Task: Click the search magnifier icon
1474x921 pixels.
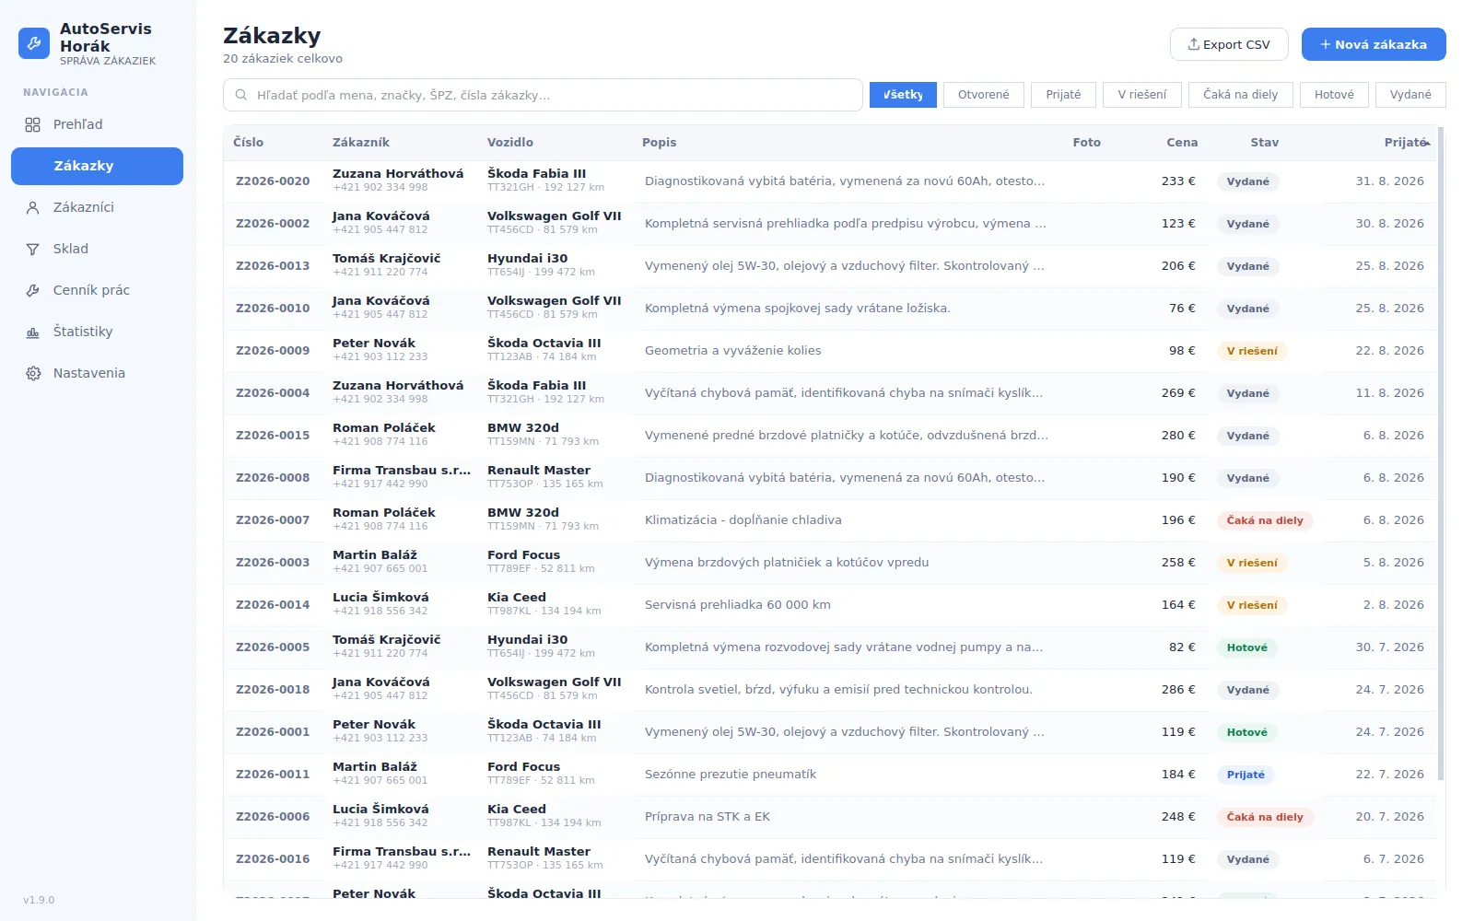Action: tap(241, 95)
